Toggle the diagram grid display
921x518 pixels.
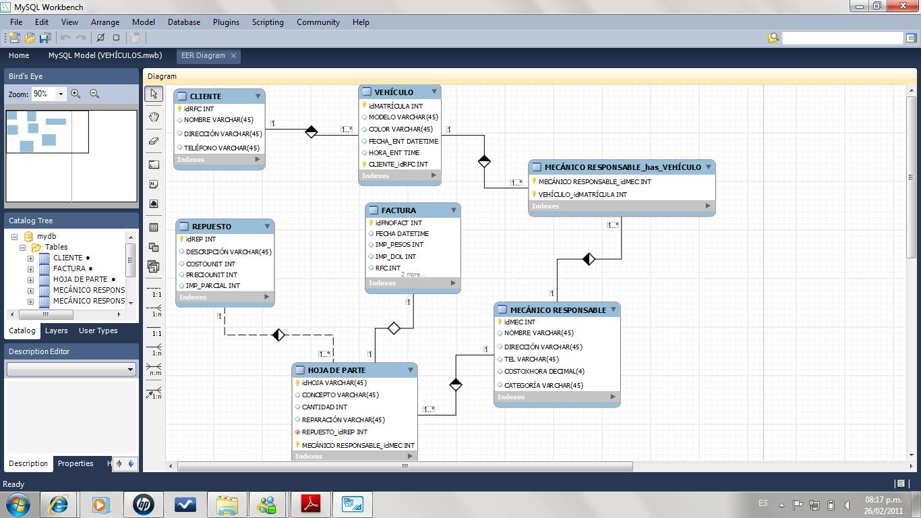(x=100, y=38)
